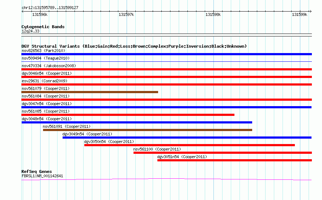Open the nsv509494 (Teague2010) label

tap(46, 58)
